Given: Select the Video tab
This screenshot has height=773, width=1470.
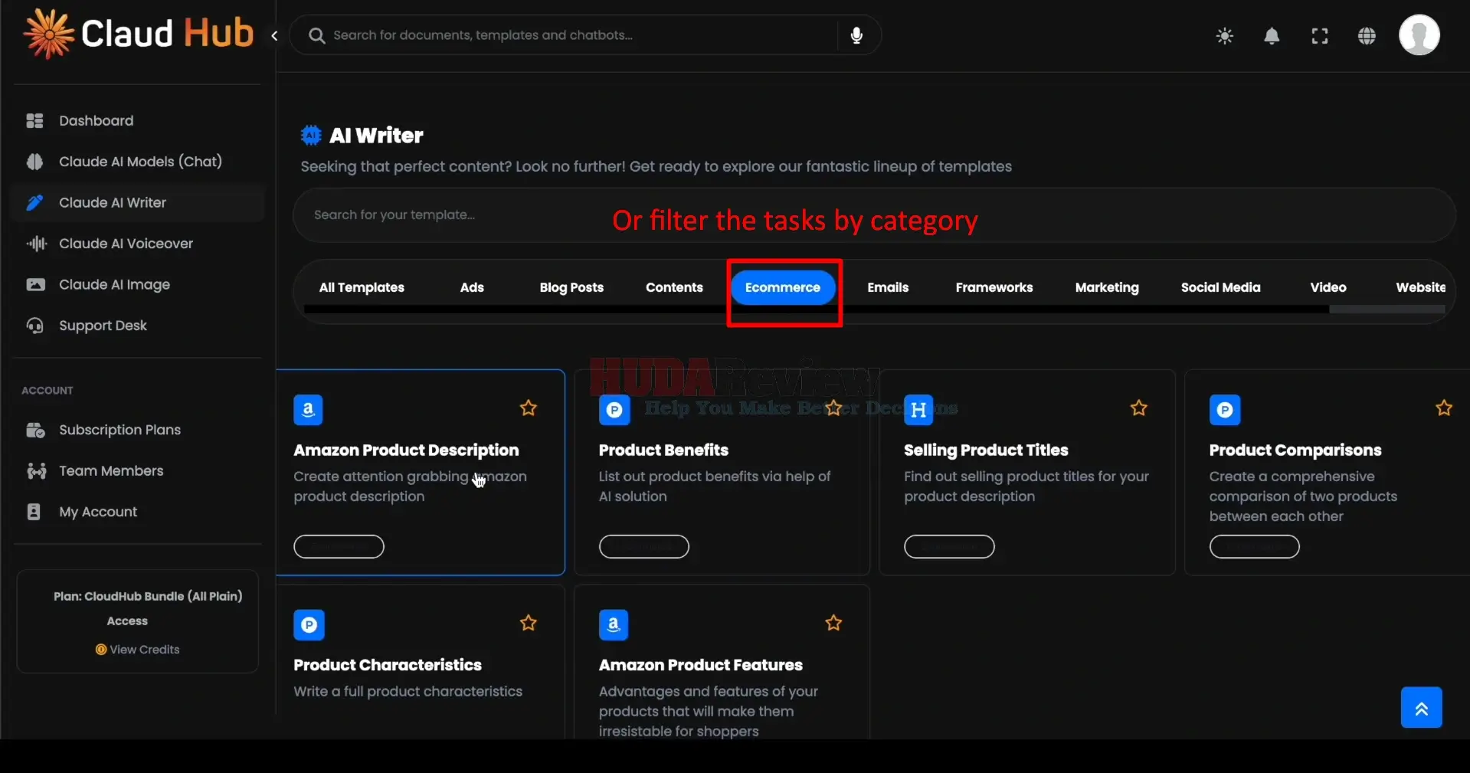Looking at the screenshot, I should (1328, 287).
